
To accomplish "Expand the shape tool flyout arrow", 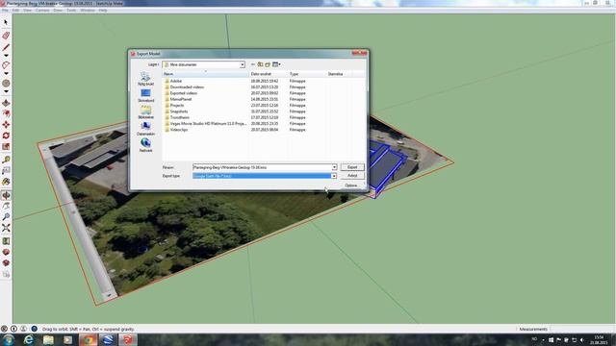I will coord(6,91).
